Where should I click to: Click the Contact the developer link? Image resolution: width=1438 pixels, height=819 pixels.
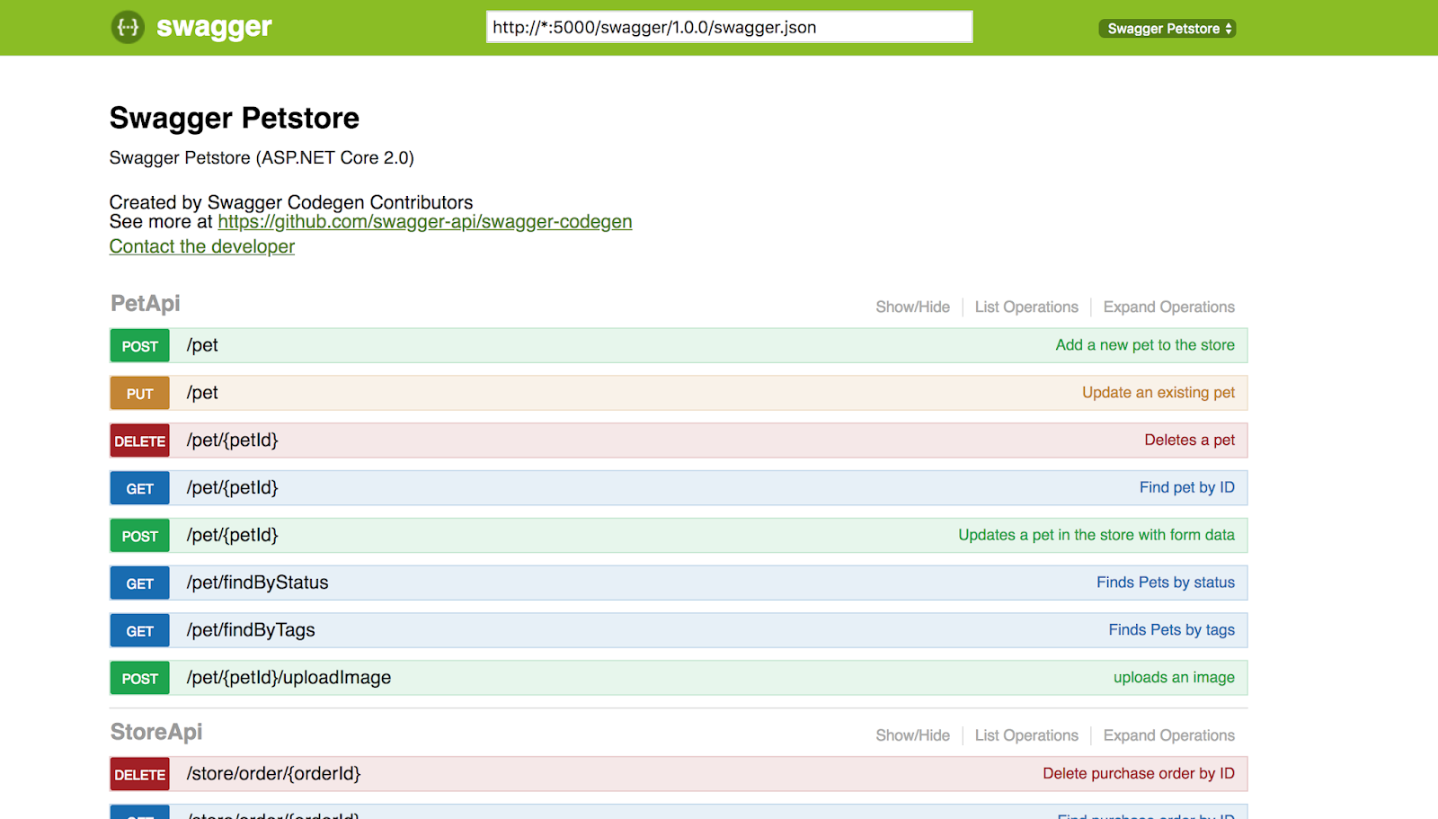pyautogui.click(x=202, y=246)
